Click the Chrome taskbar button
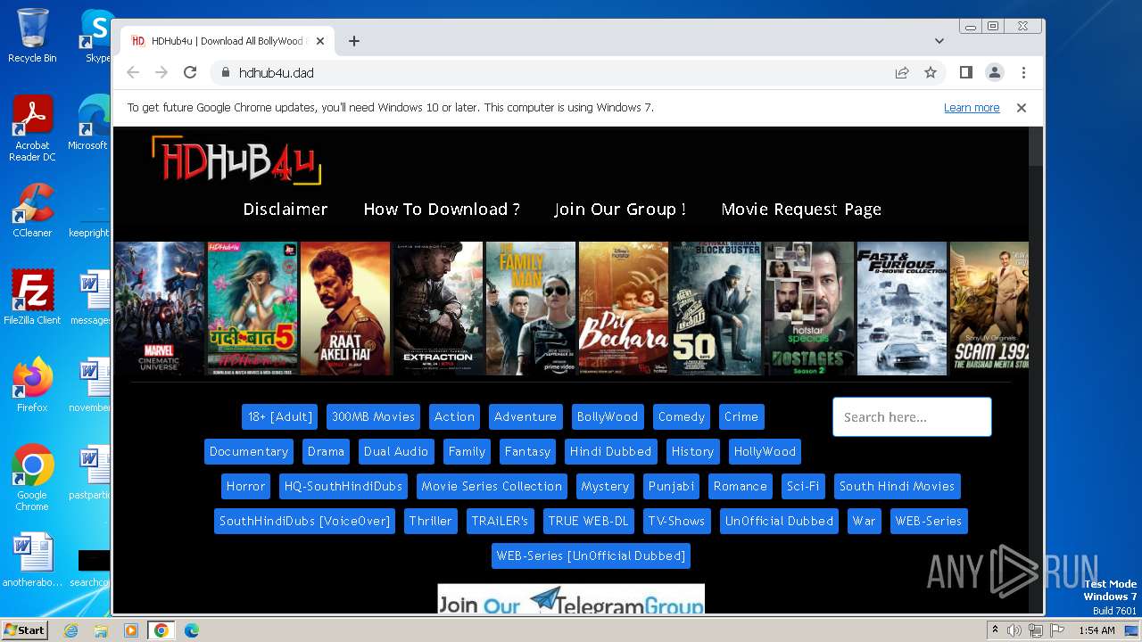The width and height of the screenshot is (1142, 642). click(x=161, y=630)
